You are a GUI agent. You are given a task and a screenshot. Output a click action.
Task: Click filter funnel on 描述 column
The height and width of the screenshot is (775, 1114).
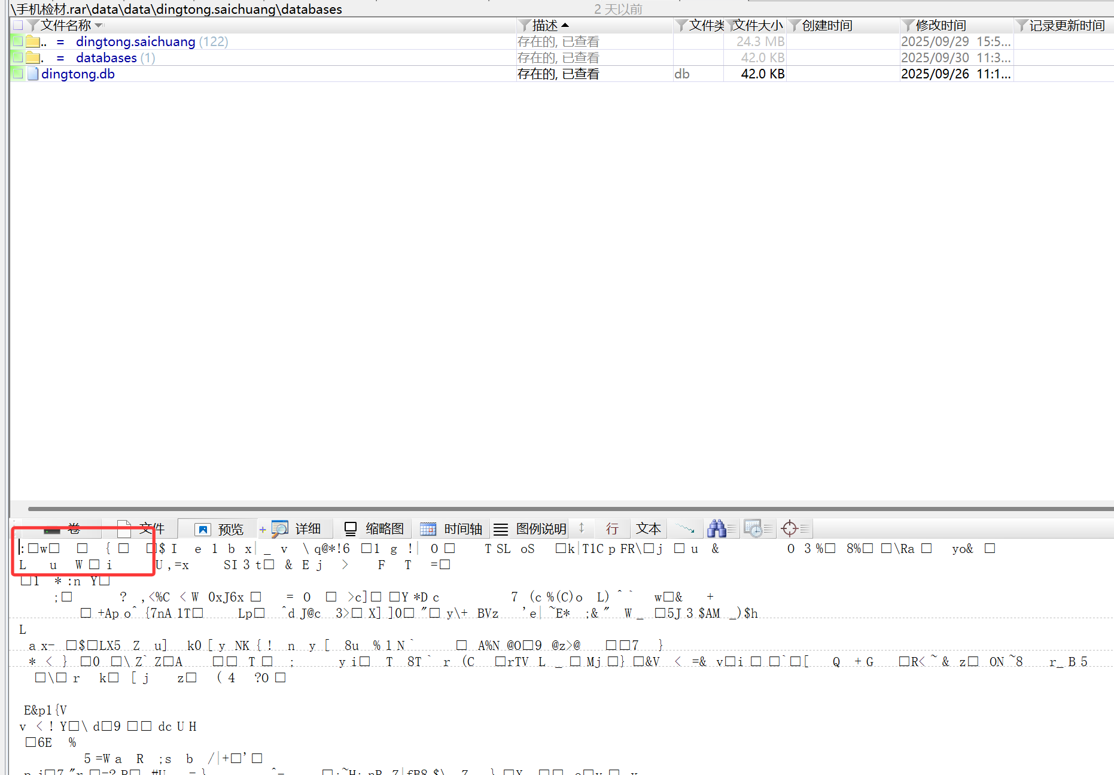tap(525, 25)
